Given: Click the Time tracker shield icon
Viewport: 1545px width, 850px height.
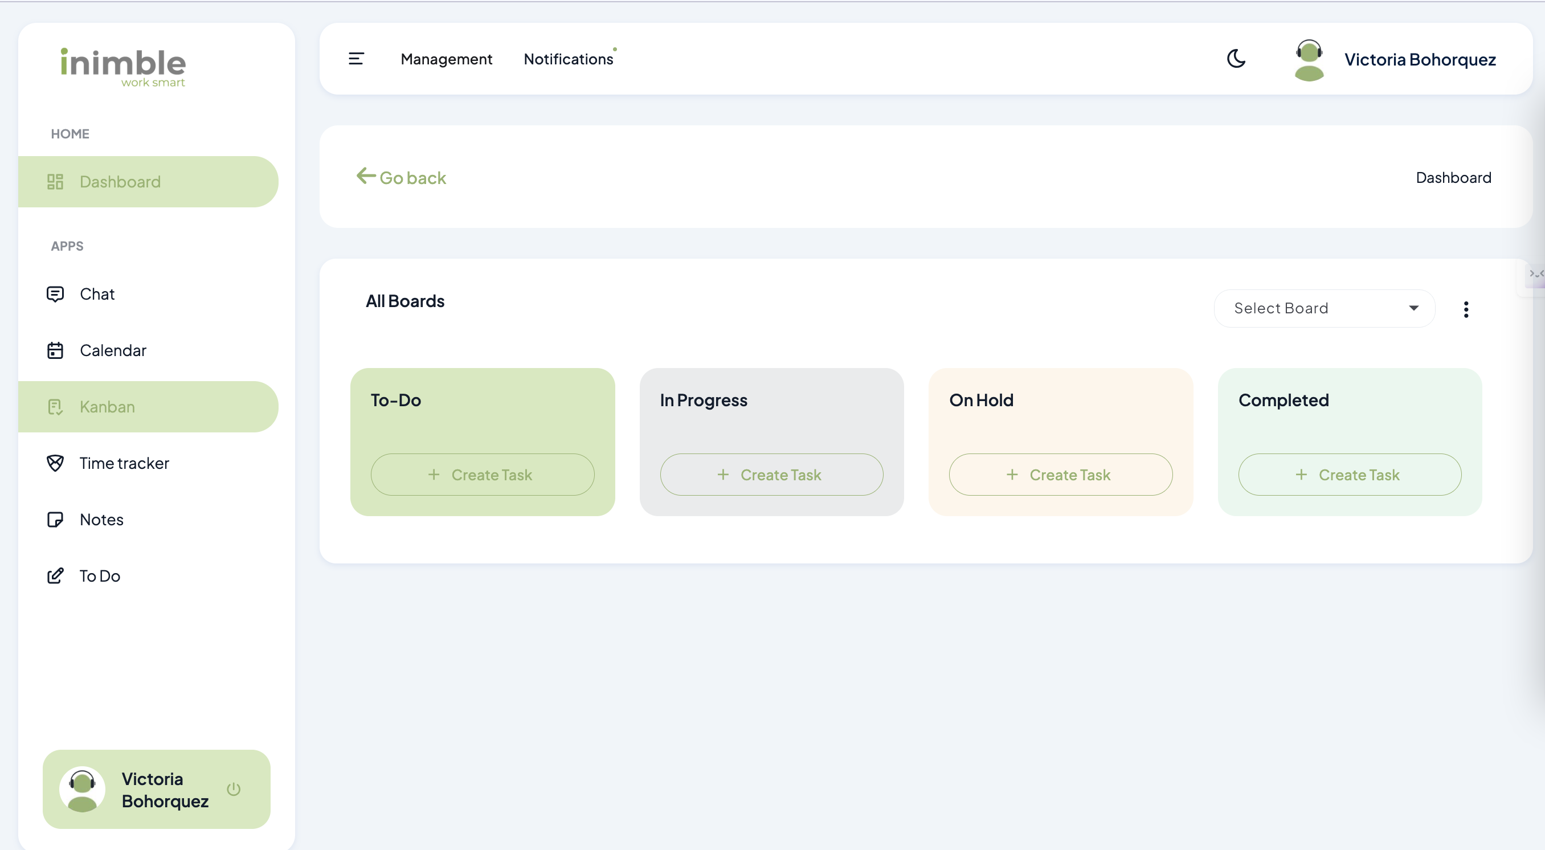Looking at the screenshot, I should [x=55, y=463].
